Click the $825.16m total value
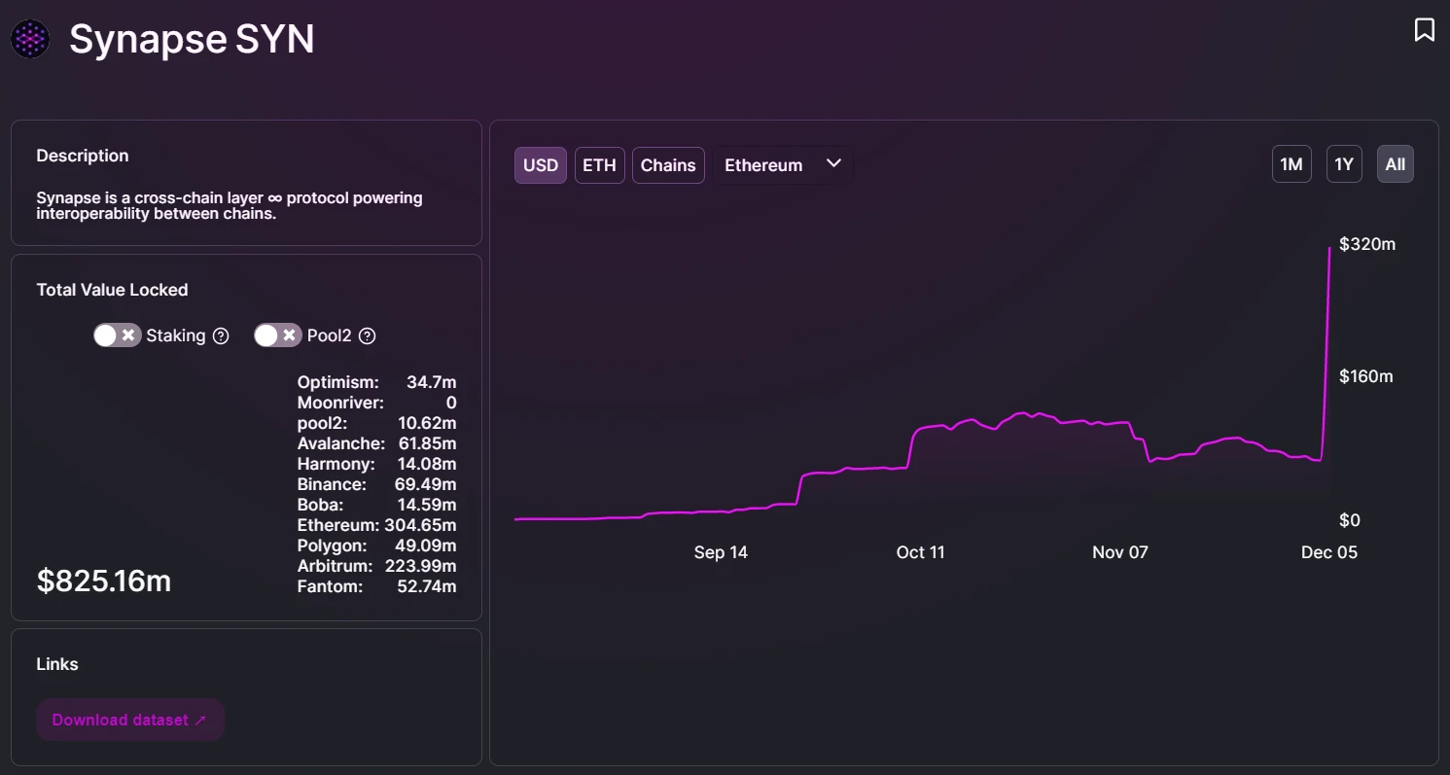This screenshot has height=775, width=1450. click(104, 581)
